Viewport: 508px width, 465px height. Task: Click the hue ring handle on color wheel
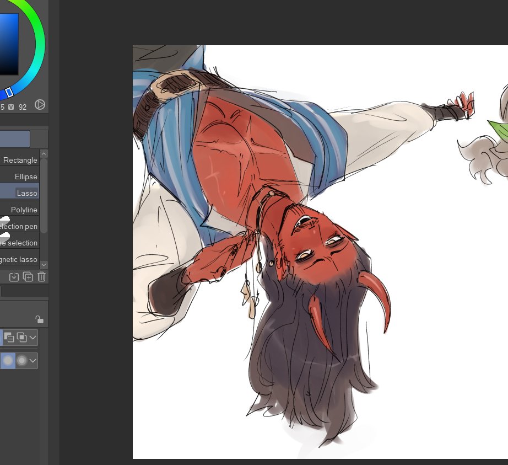point(9,93)
